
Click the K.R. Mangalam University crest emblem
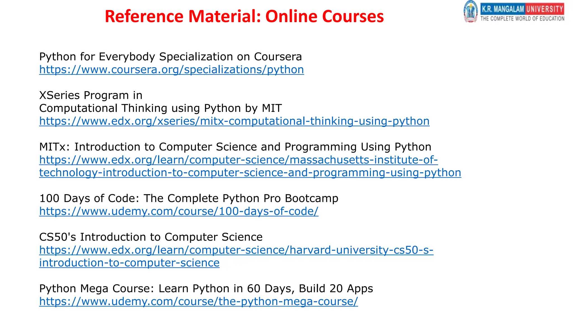pos(471,11)
